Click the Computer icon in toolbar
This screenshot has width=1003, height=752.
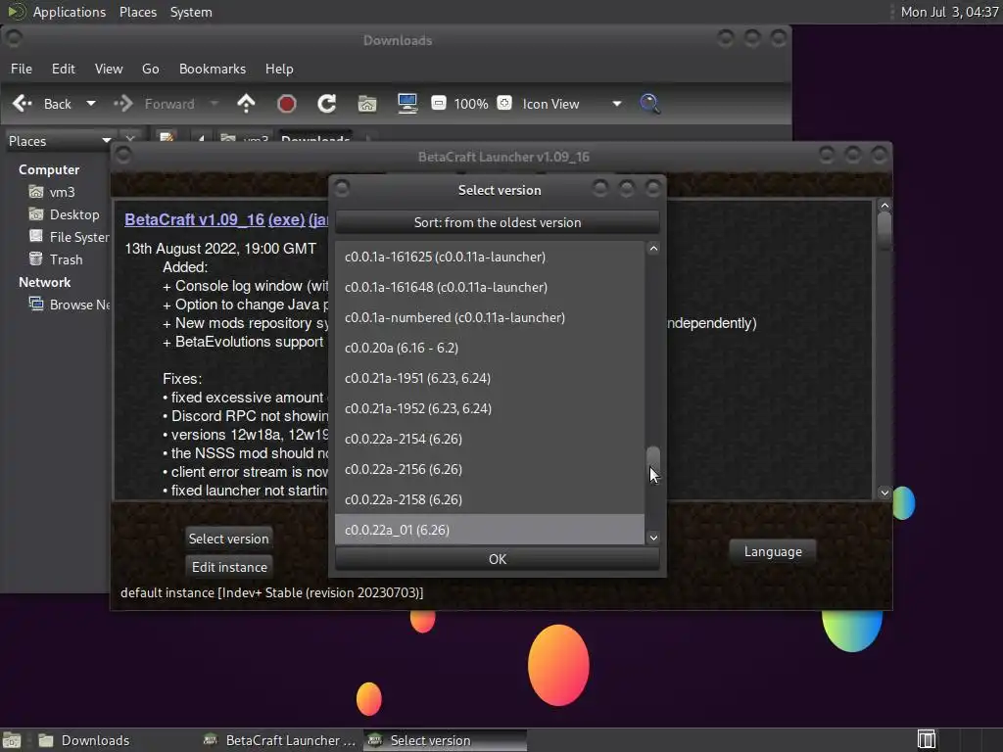[407, 104]
